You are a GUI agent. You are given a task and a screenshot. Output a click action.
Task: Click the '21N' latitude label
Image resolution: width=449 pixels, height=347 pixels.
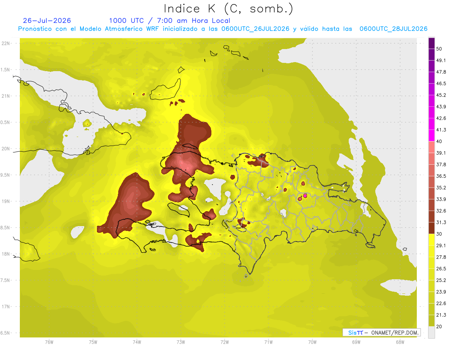tap(6, 96)
